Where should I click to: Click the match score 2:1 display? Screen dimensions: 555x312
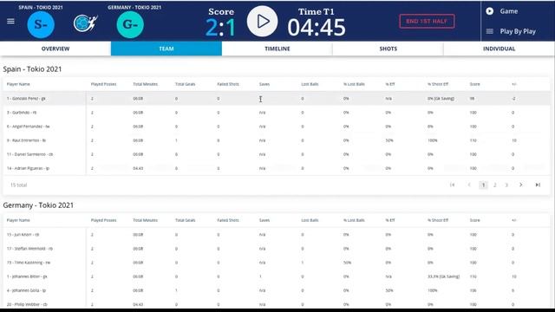[x=220, y=27]
